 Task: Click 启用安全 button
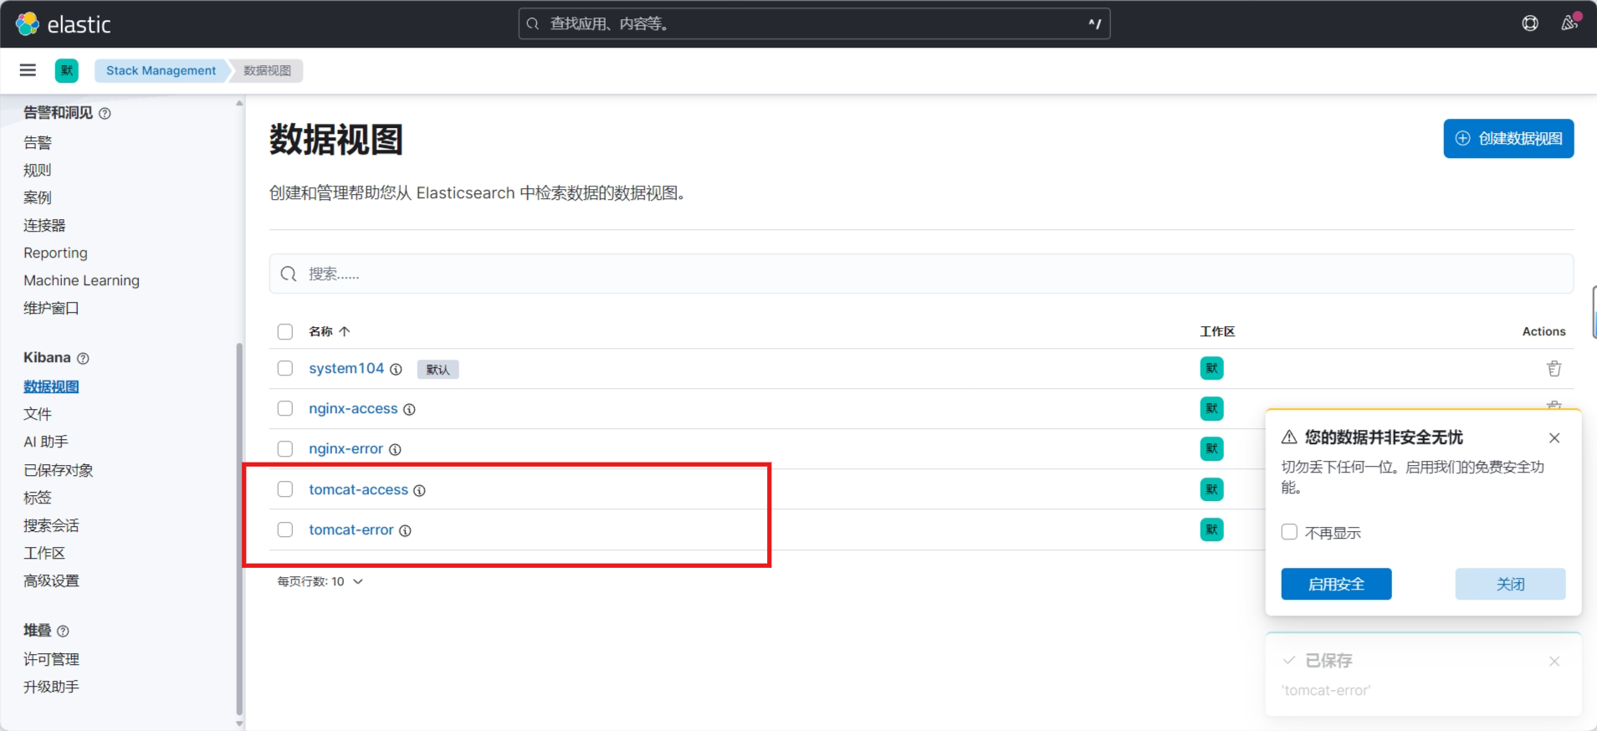coord(1336,585)
